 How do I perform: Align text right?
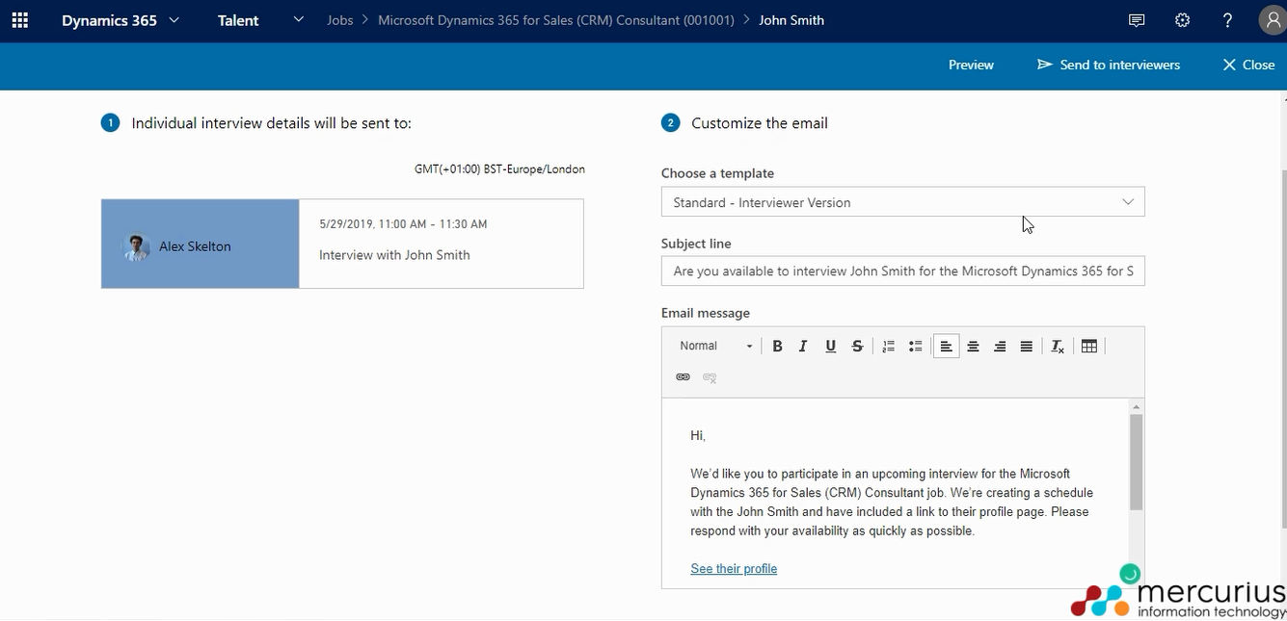click(x=1000, y=347)
